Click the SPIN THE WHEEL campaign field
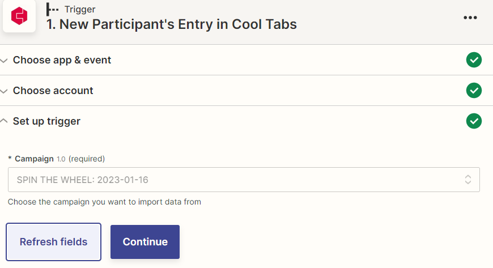 [244, 180]
